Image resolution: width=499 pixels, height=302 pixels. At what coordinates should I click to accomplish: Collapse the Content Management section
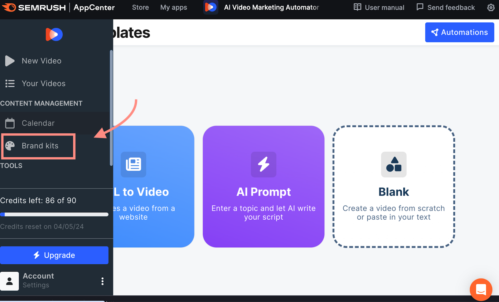click(41, 103)
